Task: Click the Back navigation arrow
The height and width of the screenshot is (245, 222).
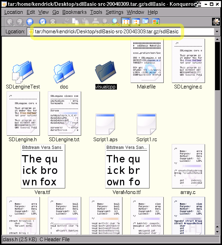Action: tap(9, 22)
